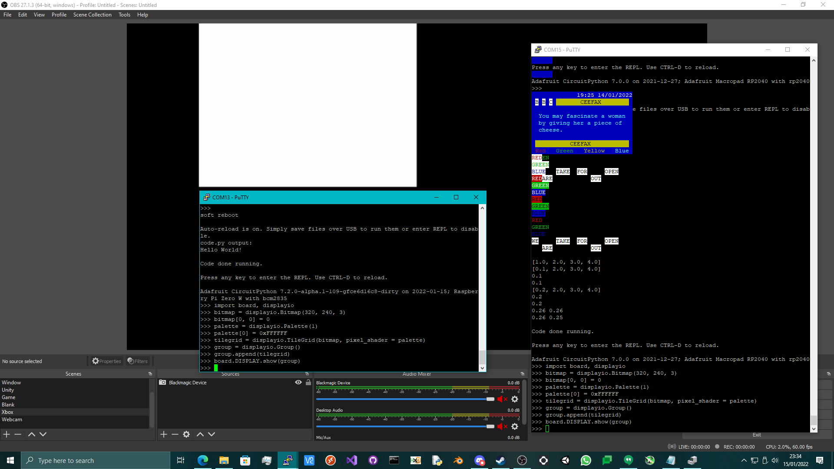Open the View menu
The width and height of the screenshot is (834, 469).
coord(39,15)
